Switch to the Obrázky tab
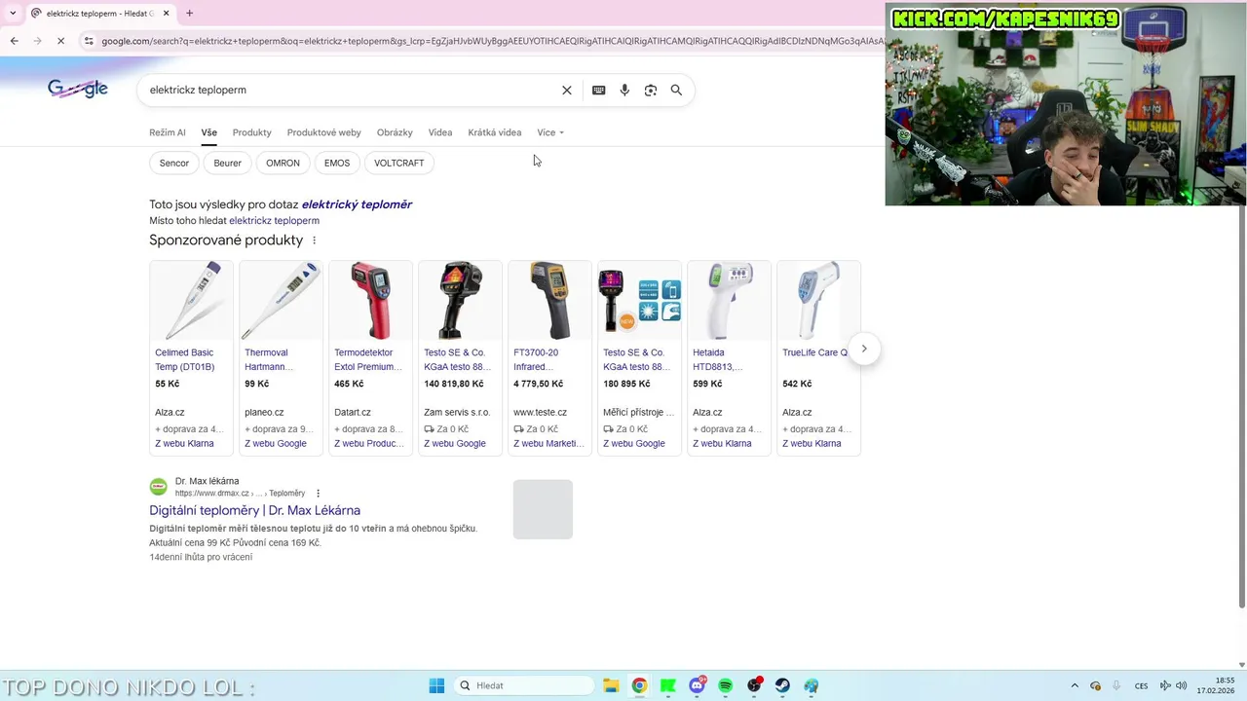Image resolution: width=1247 pixels, height=701 pixels. pyautogui.click(x=395, y=132)
